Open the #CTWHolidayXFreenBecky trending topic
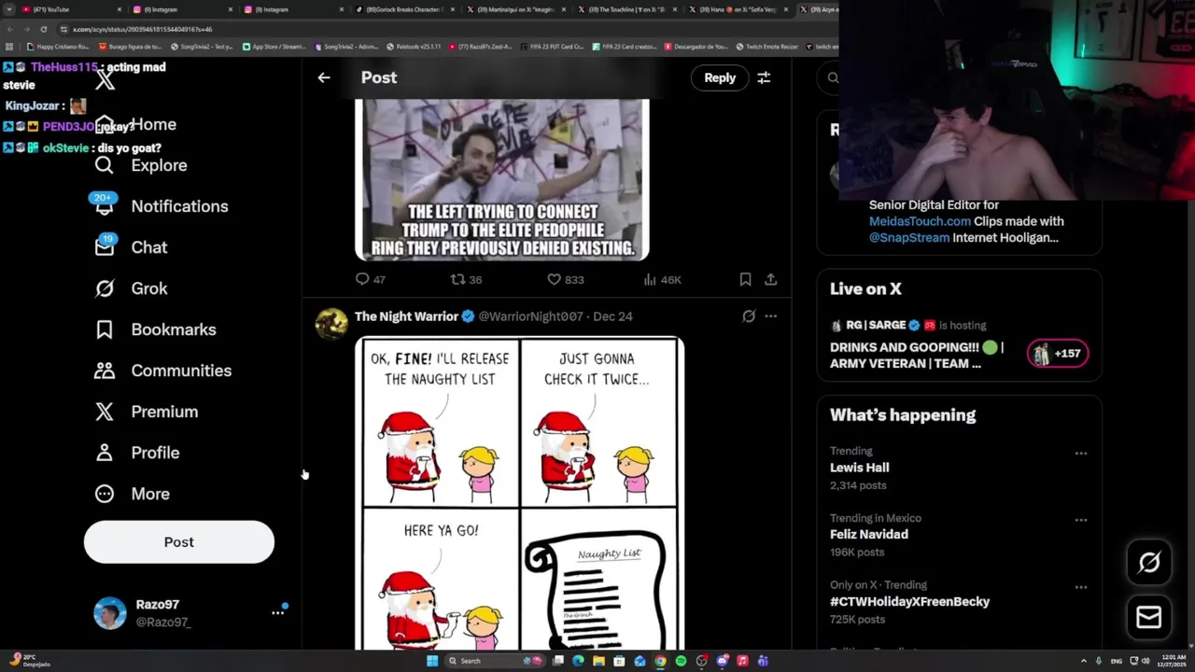 tap(909, 602)
